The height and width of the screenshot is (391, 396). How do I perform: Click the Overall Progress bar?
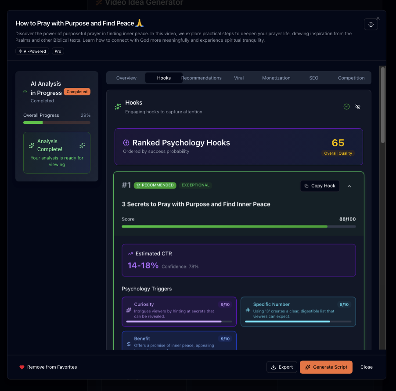[57, 123]
